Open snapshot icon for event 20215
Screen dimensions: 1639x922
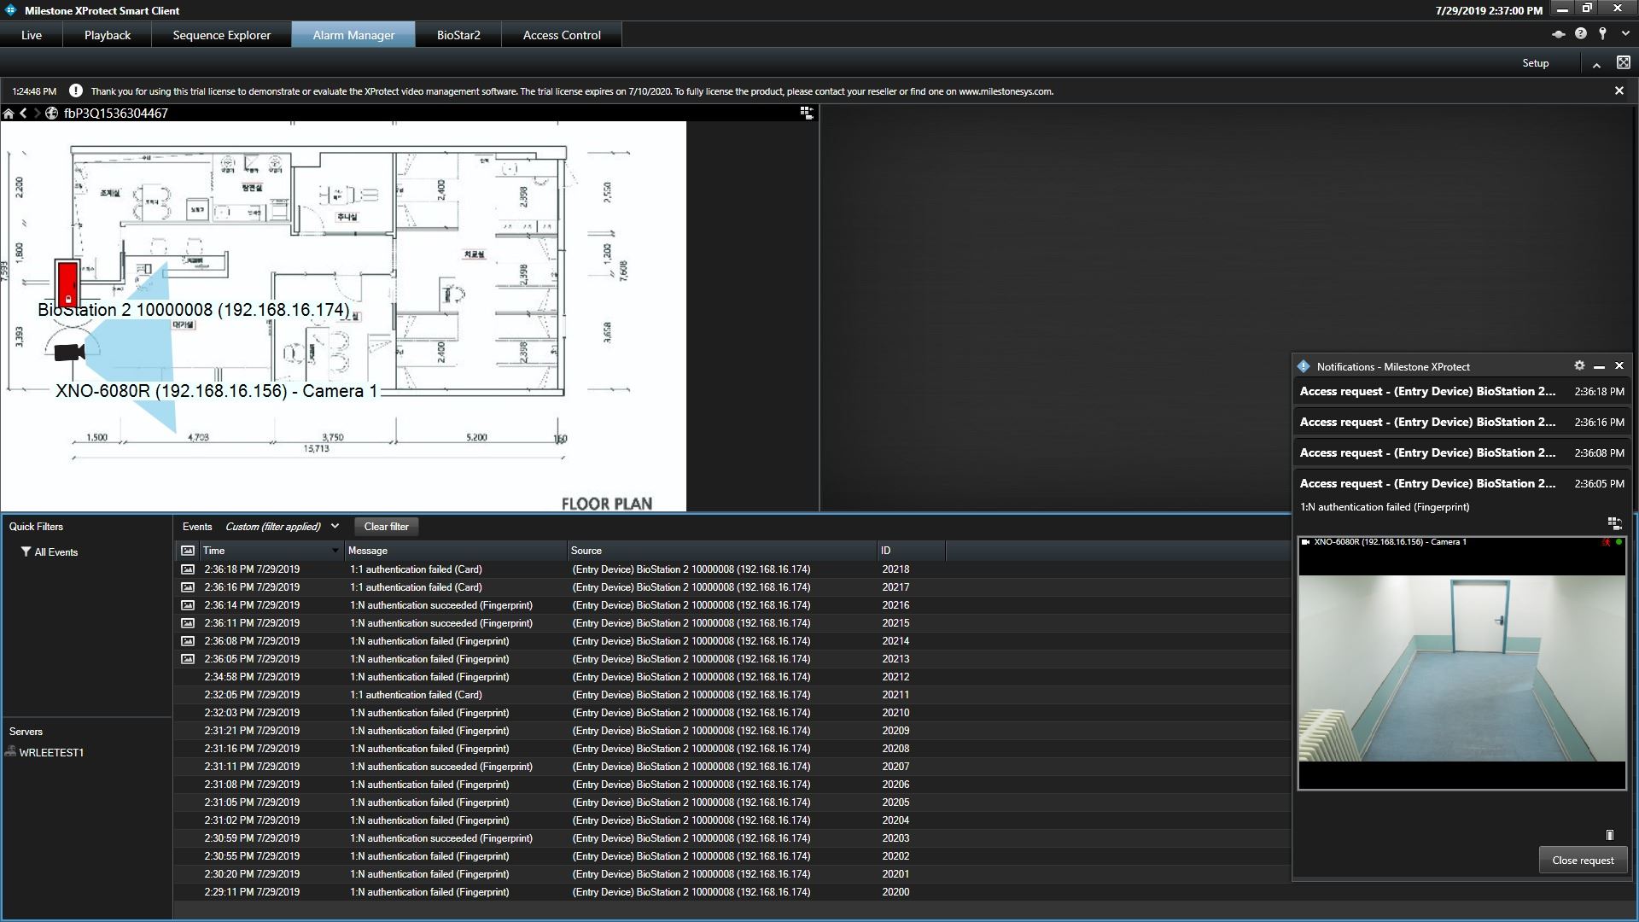tap(188, 623)
